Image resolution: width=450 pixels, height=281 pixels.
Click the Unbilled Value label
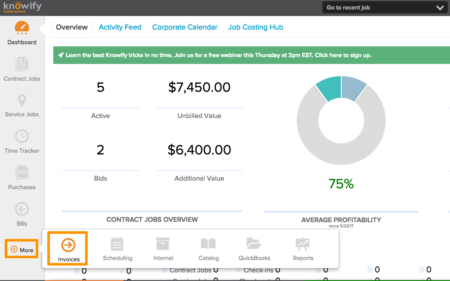(x=199, y=116)
